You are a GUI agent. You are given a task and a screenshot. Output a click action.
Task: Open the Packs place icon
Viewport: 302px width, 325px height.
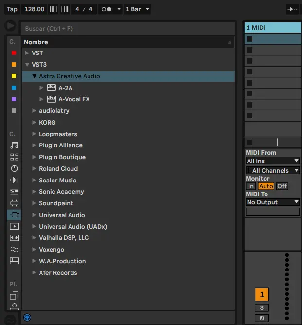[x=14, y=296]
